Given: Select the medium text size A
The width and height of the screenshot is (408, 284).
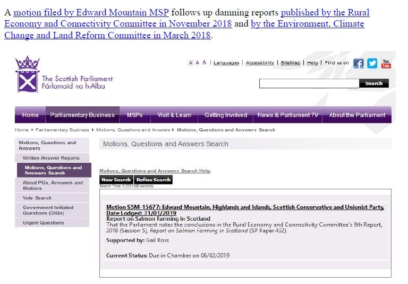Looking at the screenshot, I should tap(197, 63).
